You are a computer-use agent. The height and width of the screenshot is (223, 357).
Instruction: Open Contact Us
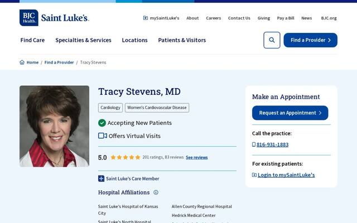tap(239, 18)
